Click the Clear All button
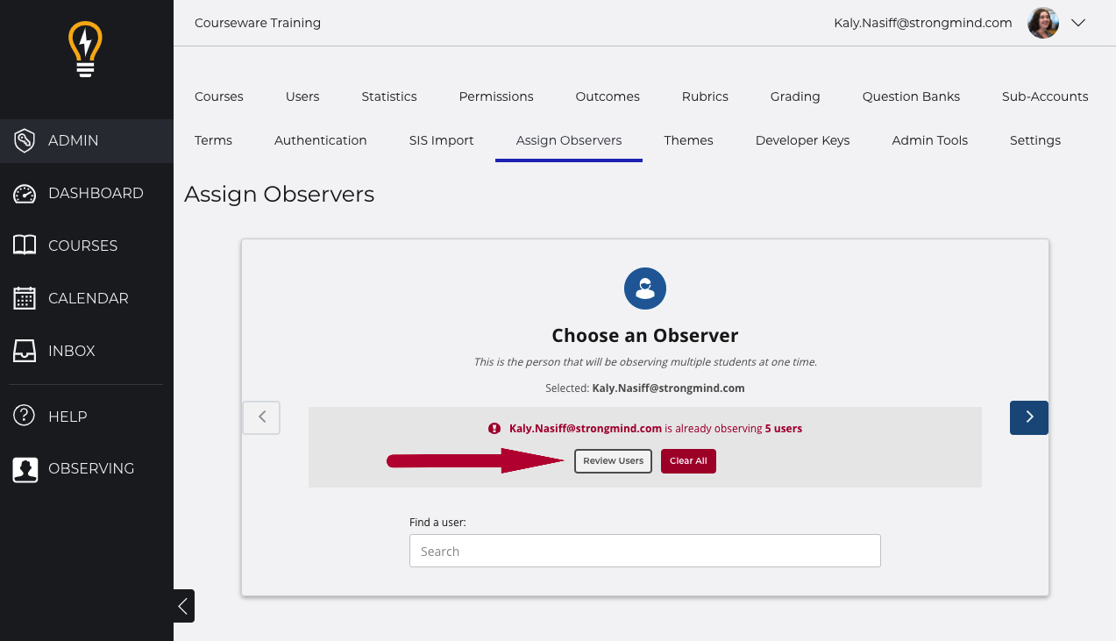Image resolution: width=1116 pixels, height=641 pixels. coord(688,460)
